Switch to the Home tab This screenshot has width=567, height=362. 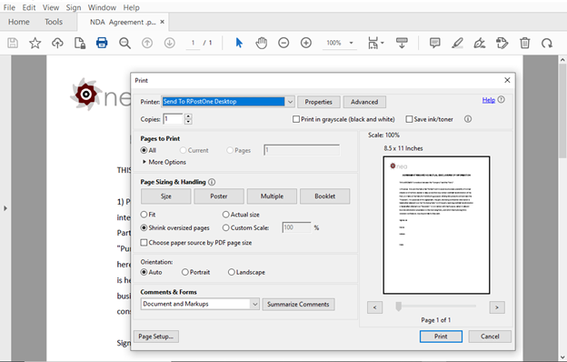point(19,22)
